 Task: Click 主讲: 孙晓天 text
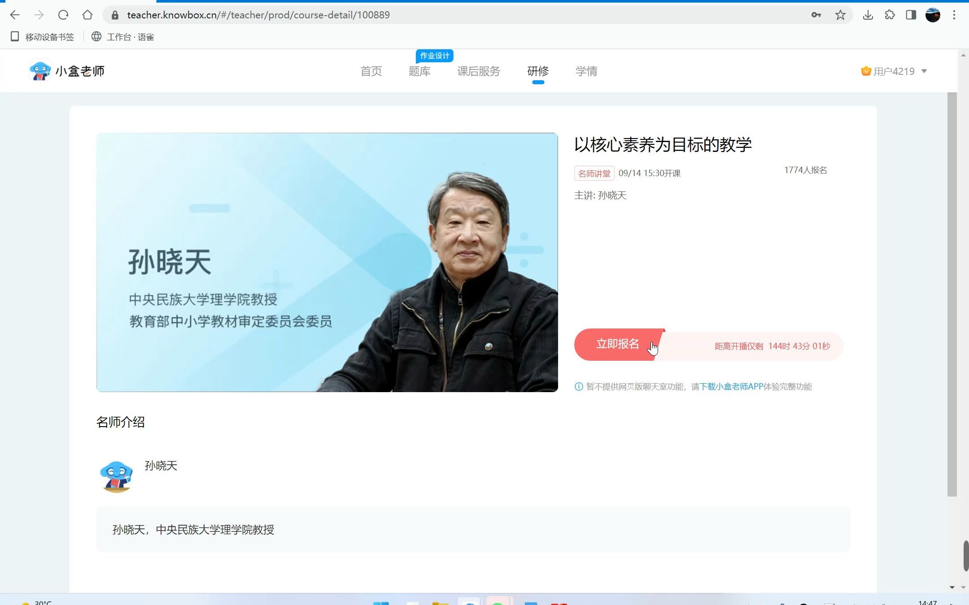[x=600, y=195]
